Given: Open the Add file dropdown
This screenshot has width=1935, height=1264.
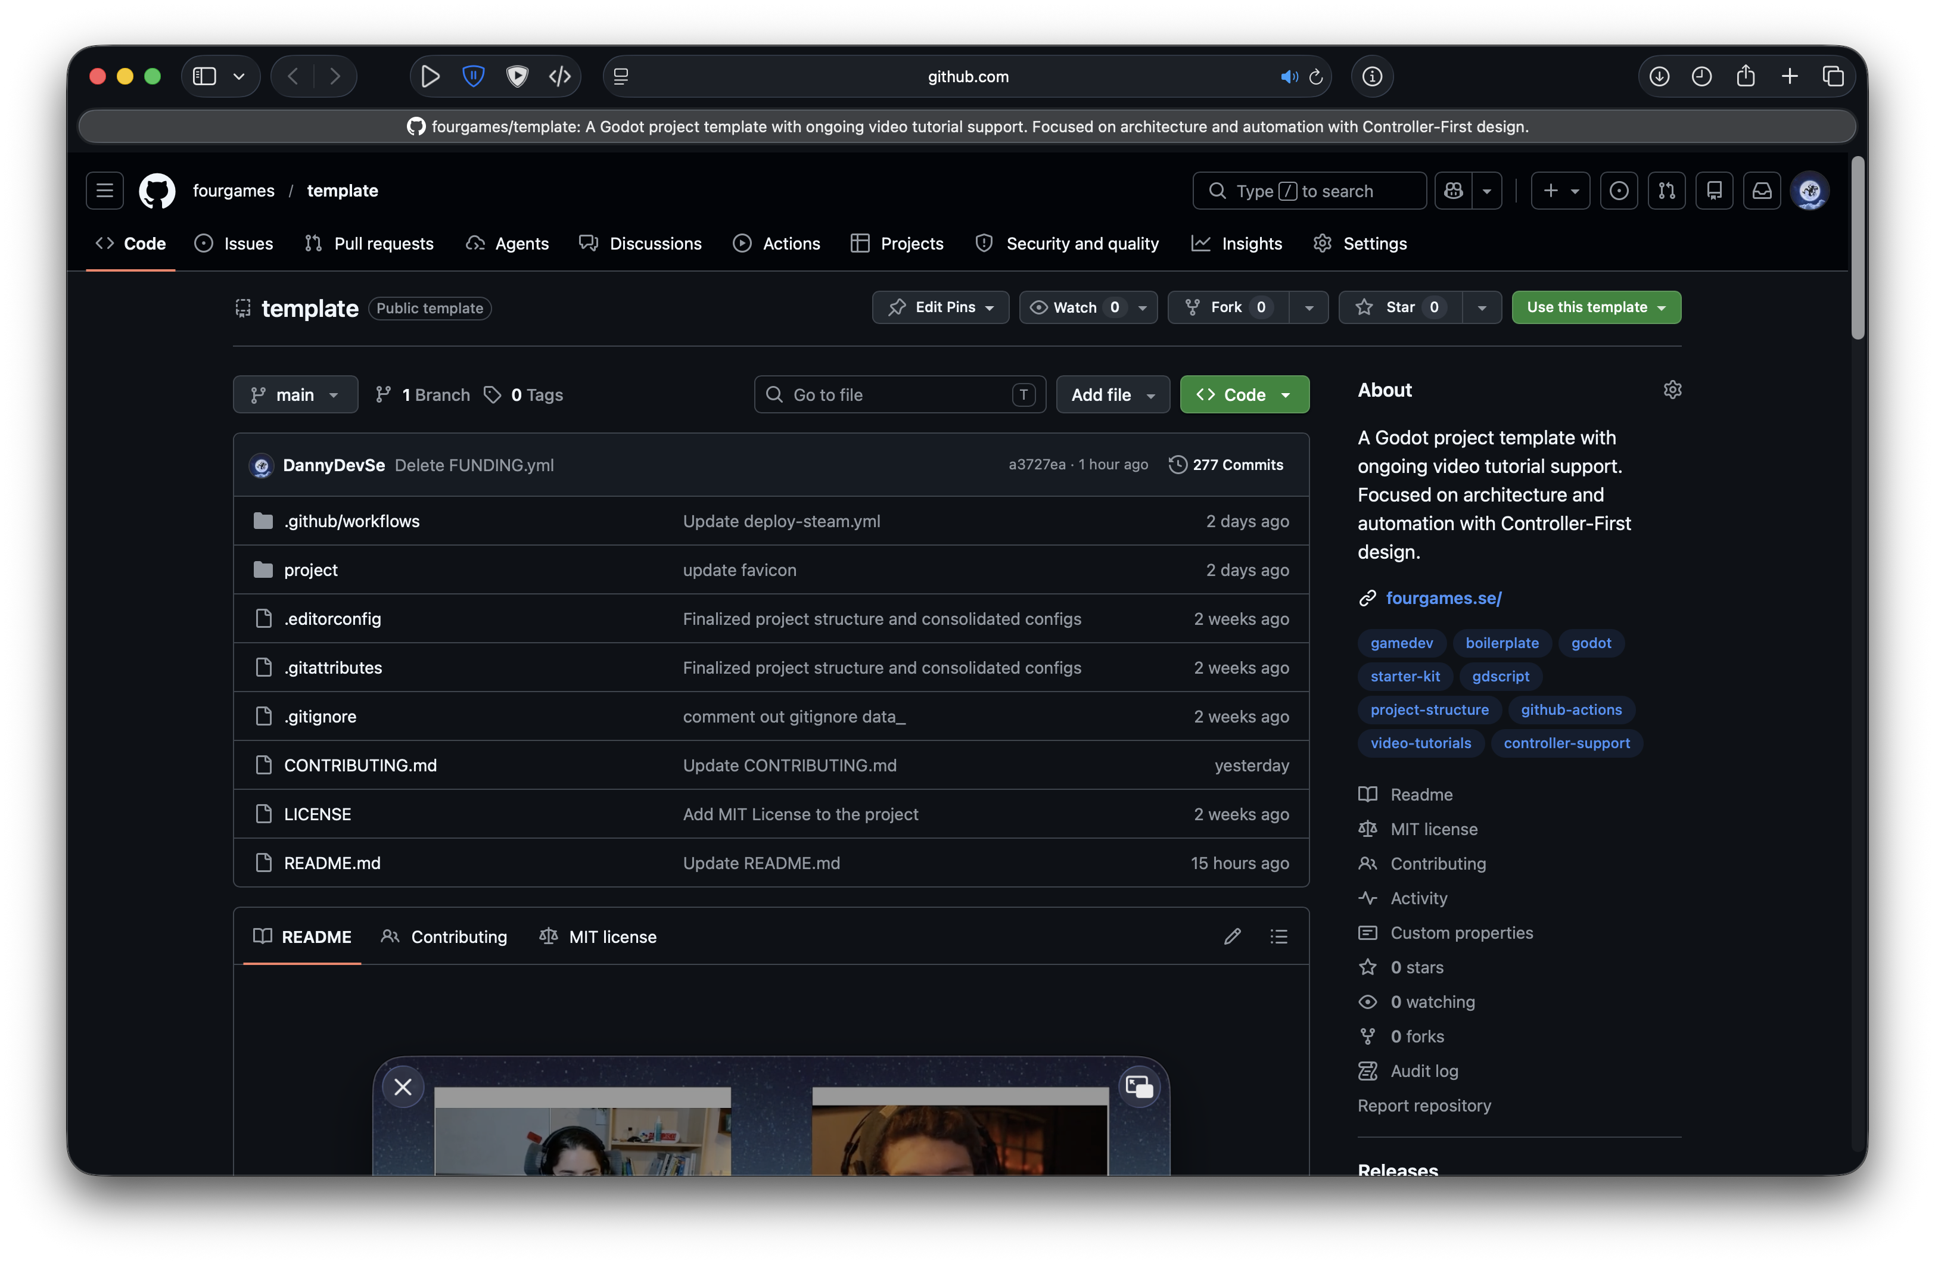Looking at the screenshot, I should tap(1113, 395).
